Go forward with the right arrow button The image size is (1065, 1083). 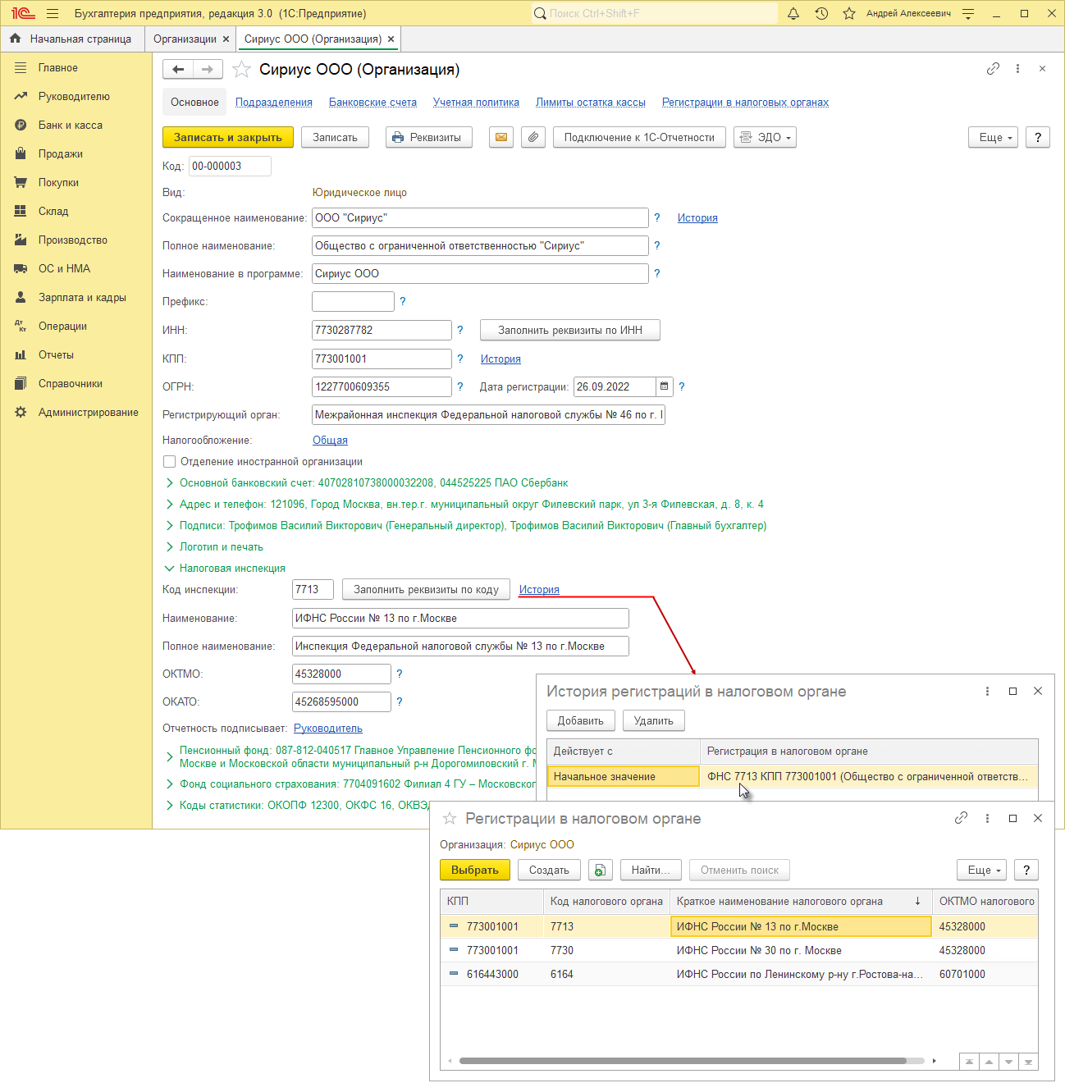(x=208, y=70)
